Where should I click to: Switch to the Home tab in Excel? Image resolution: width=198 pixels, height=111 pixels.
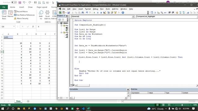click(12, 7)
